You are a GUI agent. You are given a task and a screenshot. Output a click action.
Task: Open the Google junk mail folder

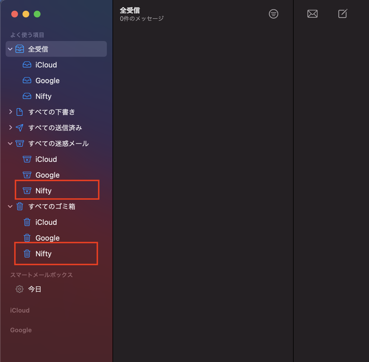coord(47,175)
